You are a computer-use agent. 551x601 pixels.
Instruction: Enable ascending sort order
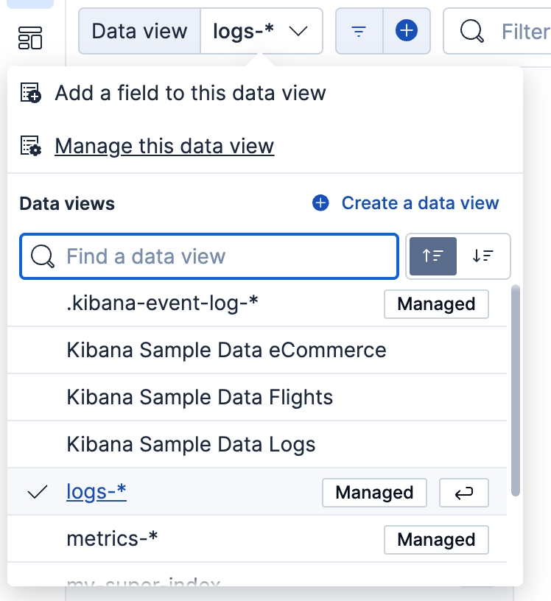click(x=432, y=256)
